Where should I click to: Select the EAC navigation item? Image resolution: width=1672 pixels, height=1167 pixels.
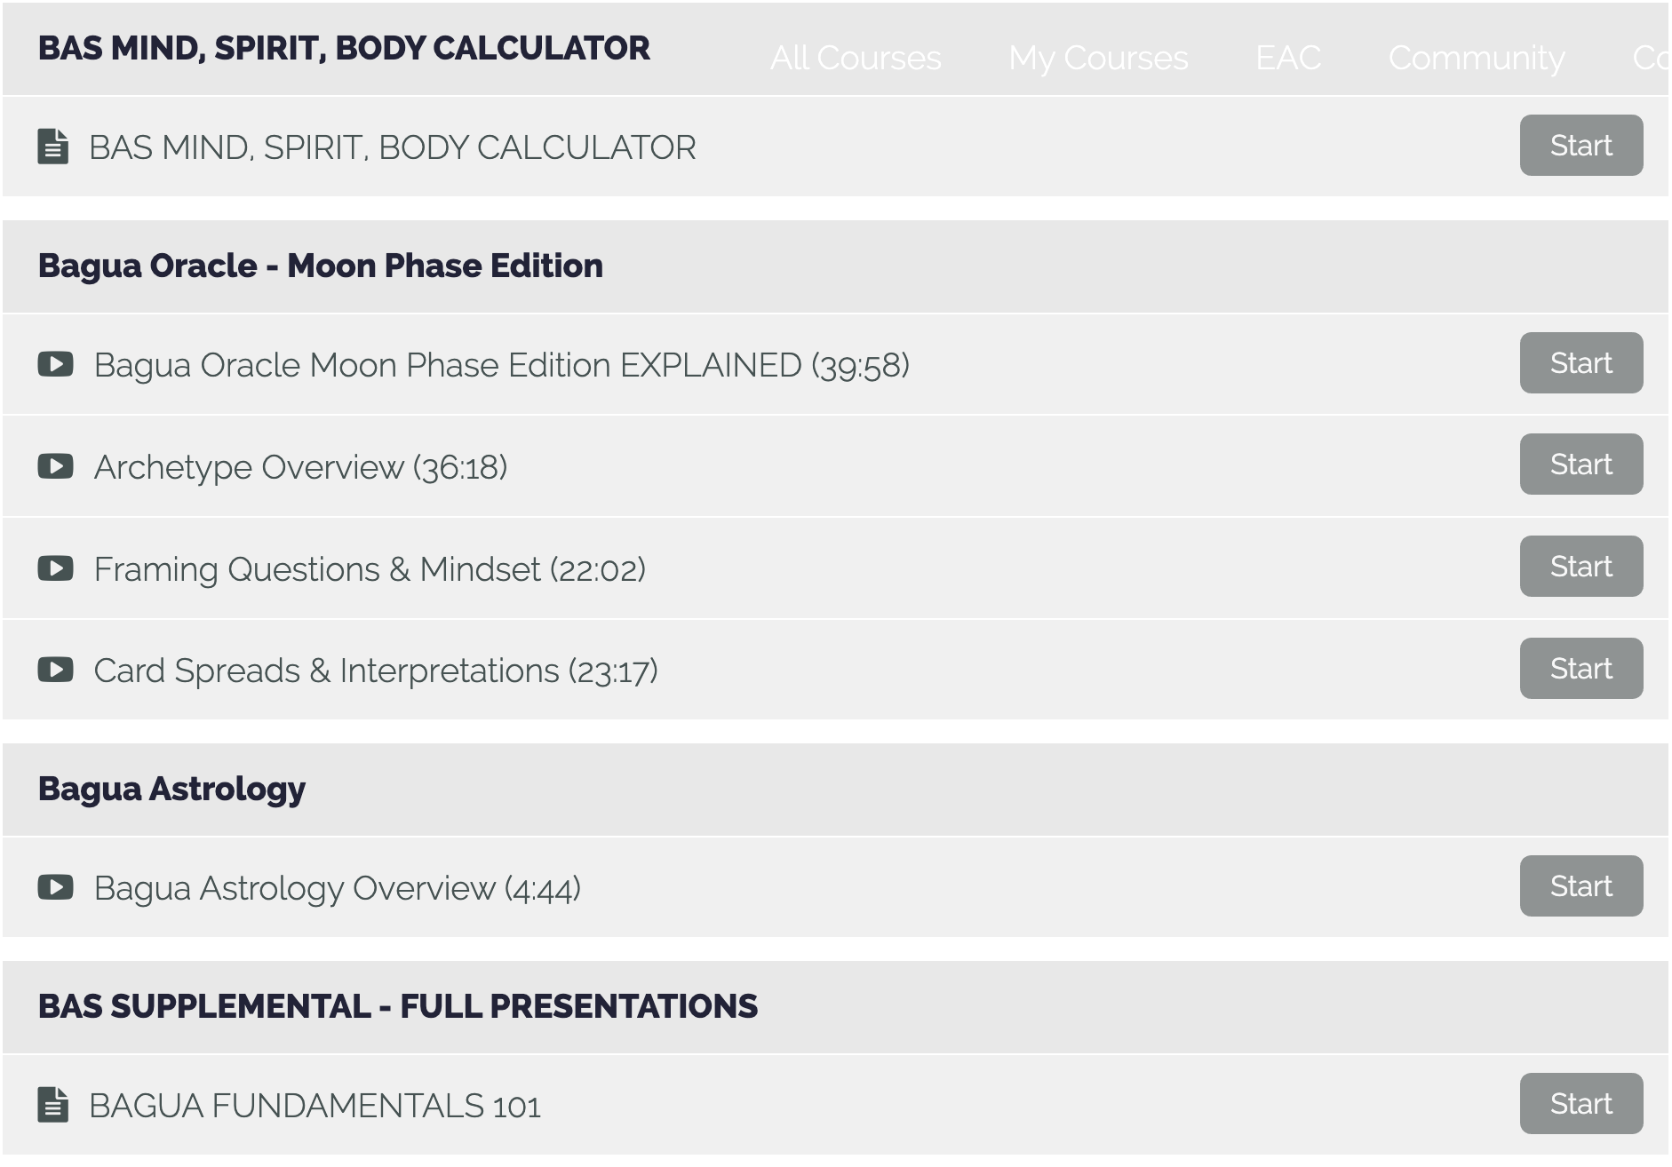pyautogui.click(x=1288, y=59)
